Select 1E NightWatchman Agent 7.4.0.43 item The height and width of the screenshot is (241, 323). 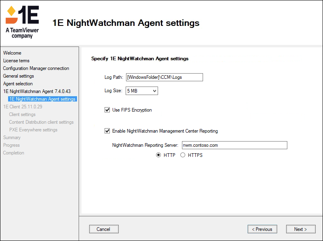[x=37, y=91]
